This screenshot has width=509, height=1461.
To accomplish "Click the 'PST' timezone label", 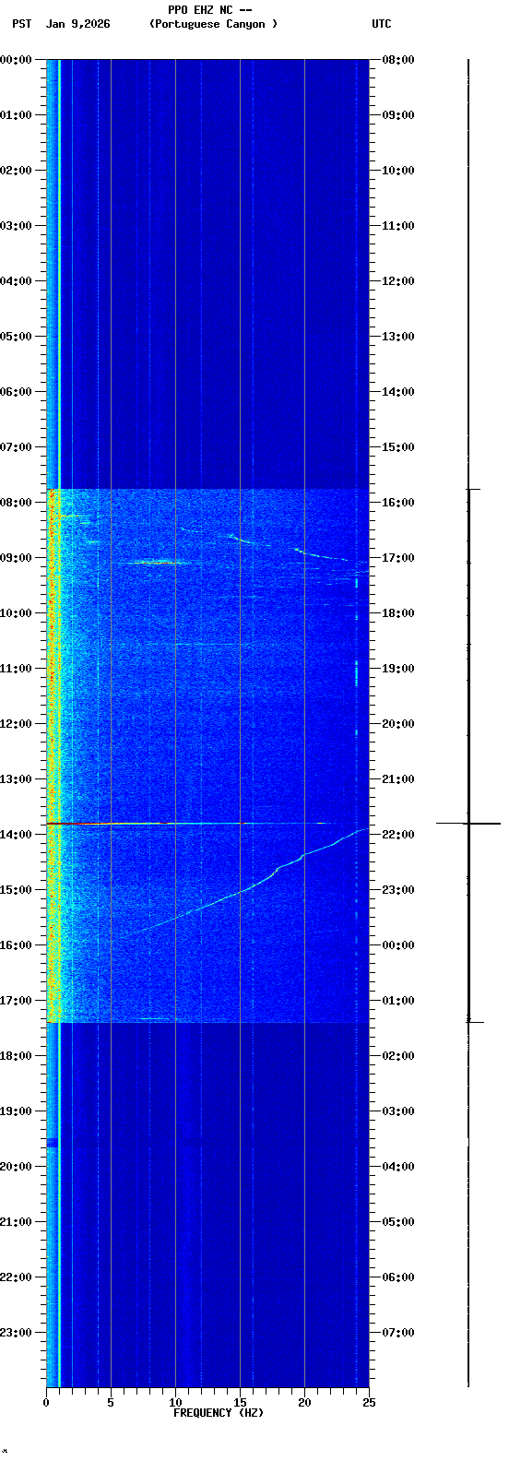I will point(21,24).
